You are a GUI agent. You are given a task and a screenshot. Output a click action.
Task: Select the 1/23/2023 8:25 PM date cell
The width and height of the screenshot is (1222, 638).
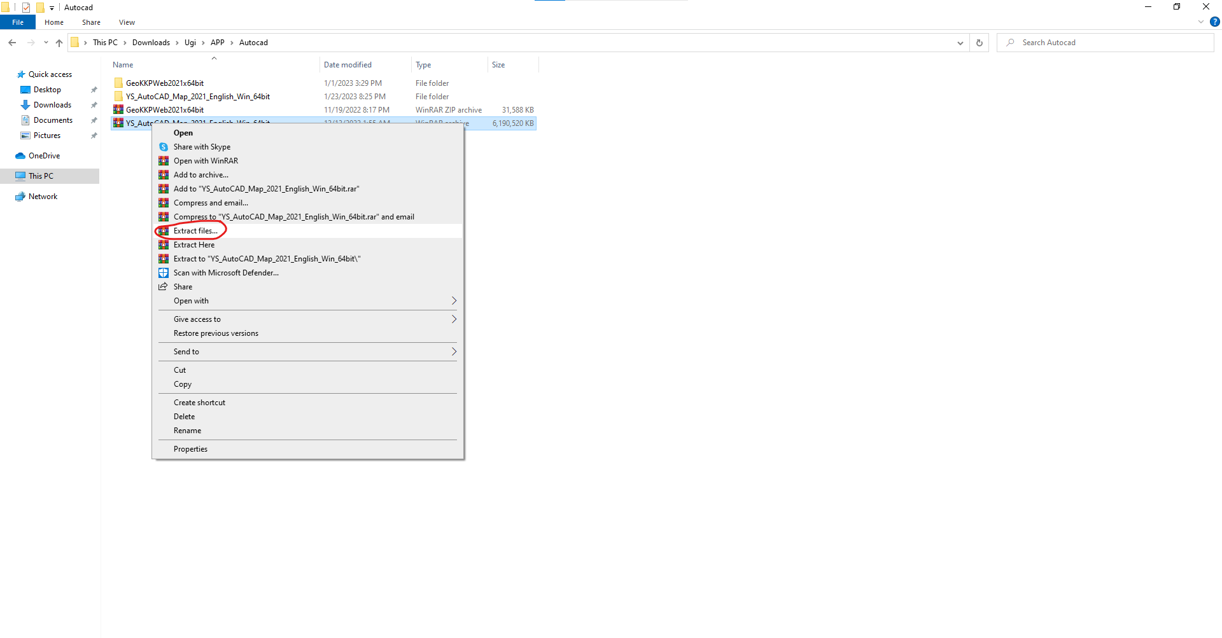coord(355,97)
